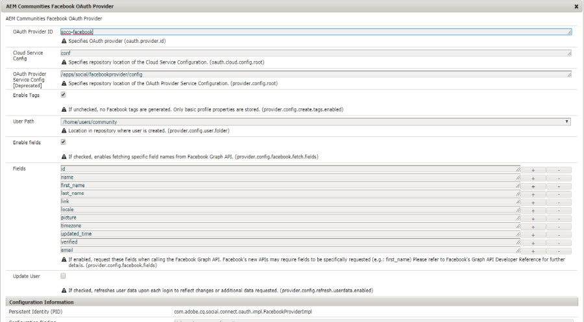The width and height of the screenshot is (584, 322).
Task: Click the 'Specifies OAuth provider (oauth.provider.id)' description
Action: pos(117,41)
